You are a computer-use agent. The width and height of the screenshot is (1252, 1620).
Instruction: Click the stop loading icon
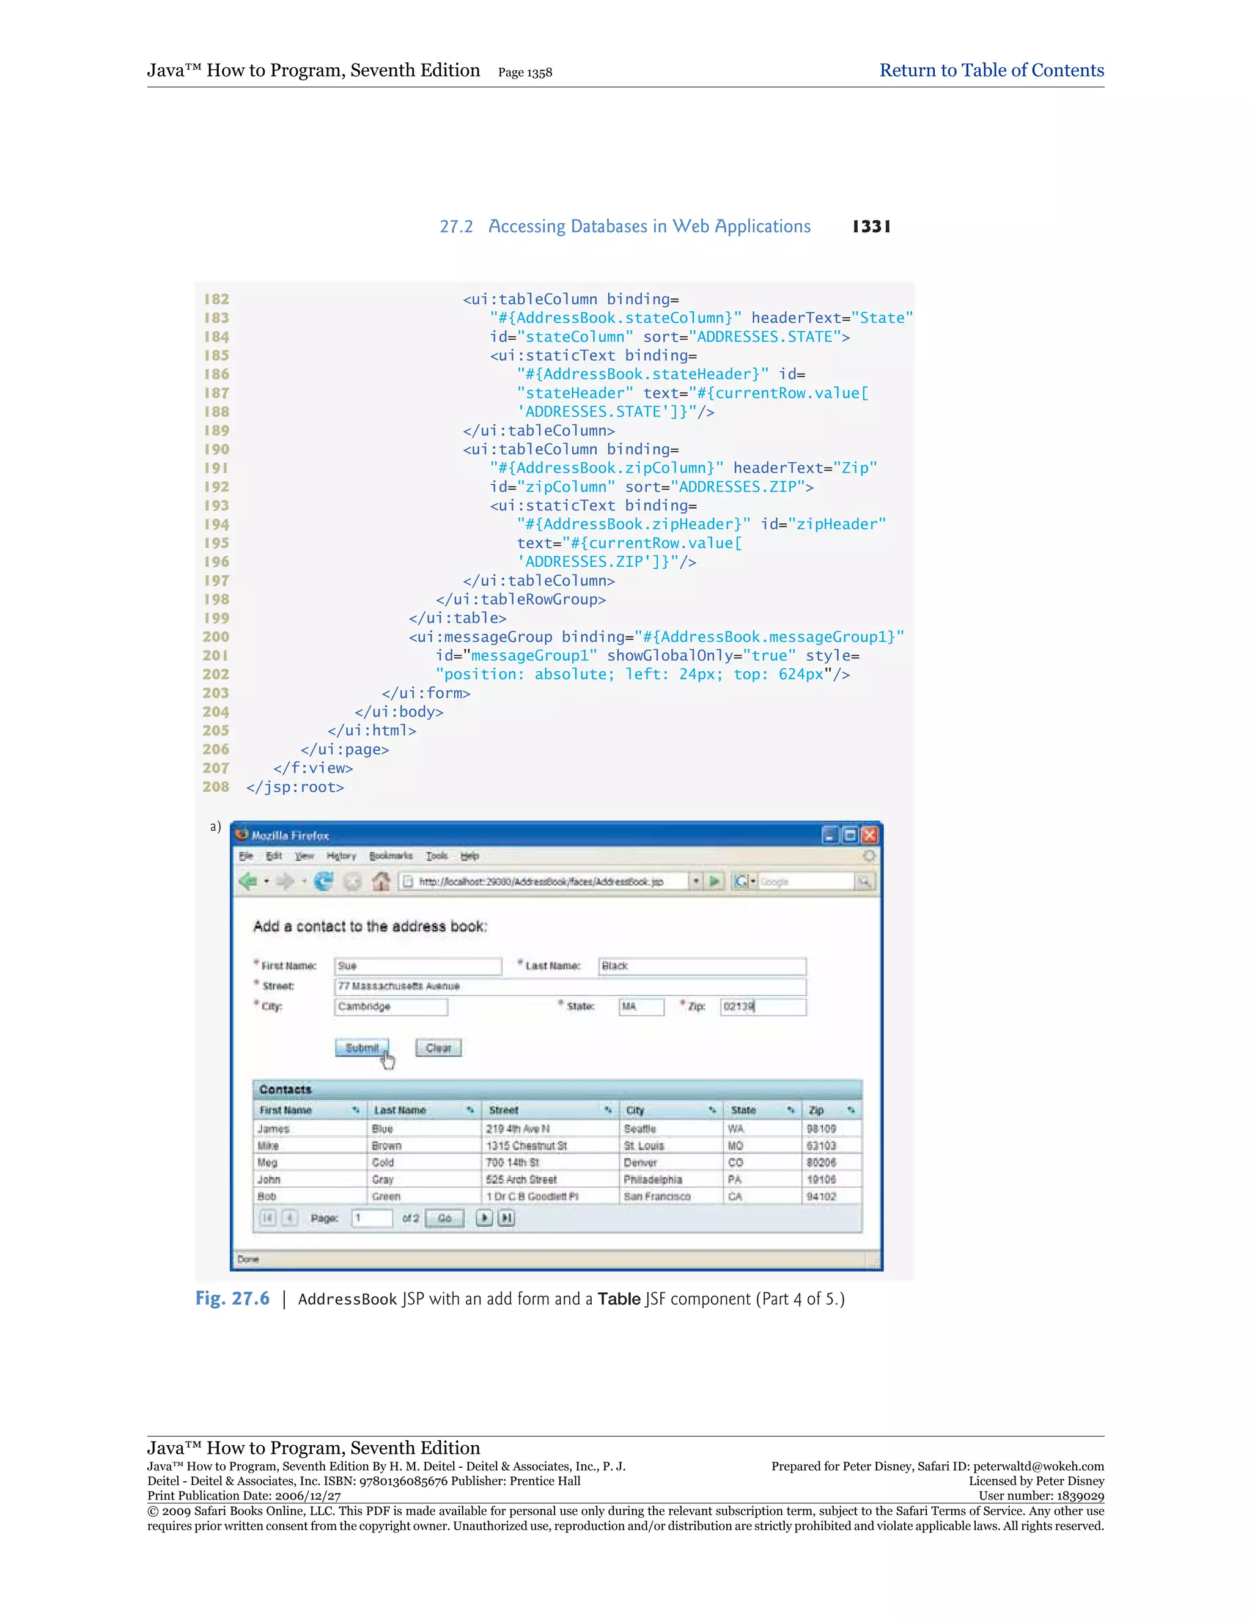(352, 881)
